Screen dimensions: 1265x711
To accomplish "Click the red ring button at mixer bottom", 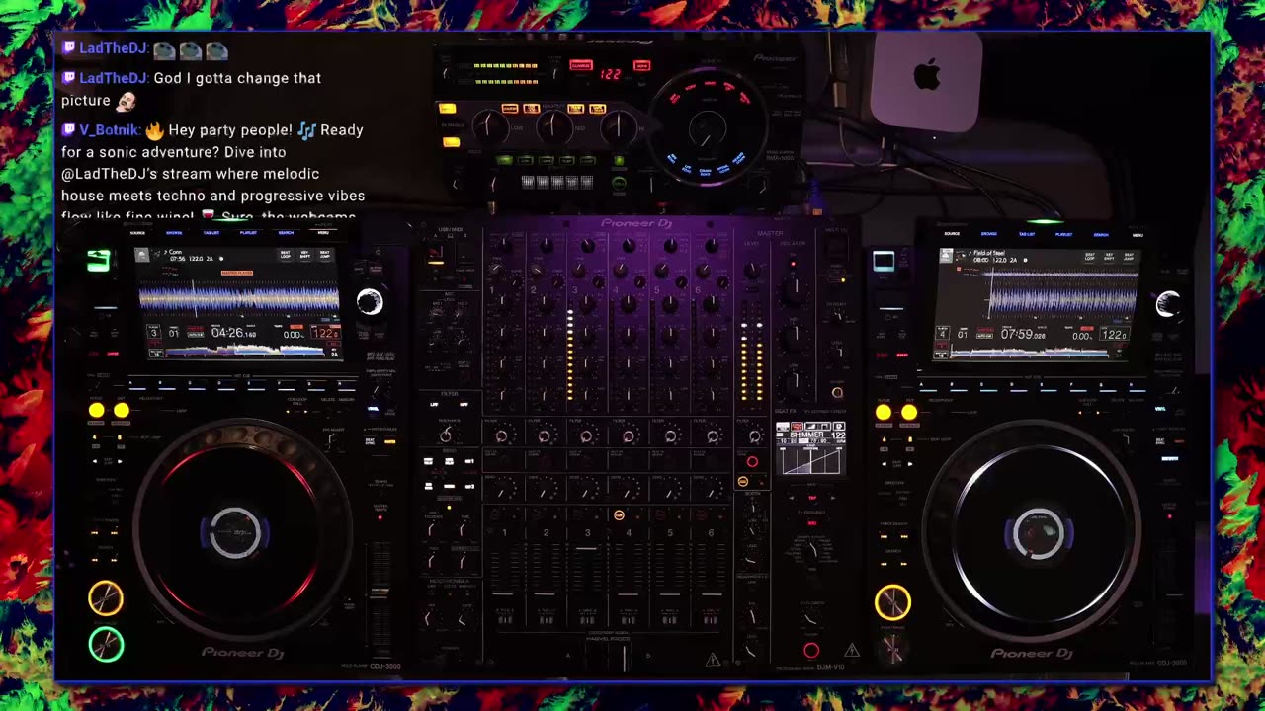I will (x=811, y=650).
